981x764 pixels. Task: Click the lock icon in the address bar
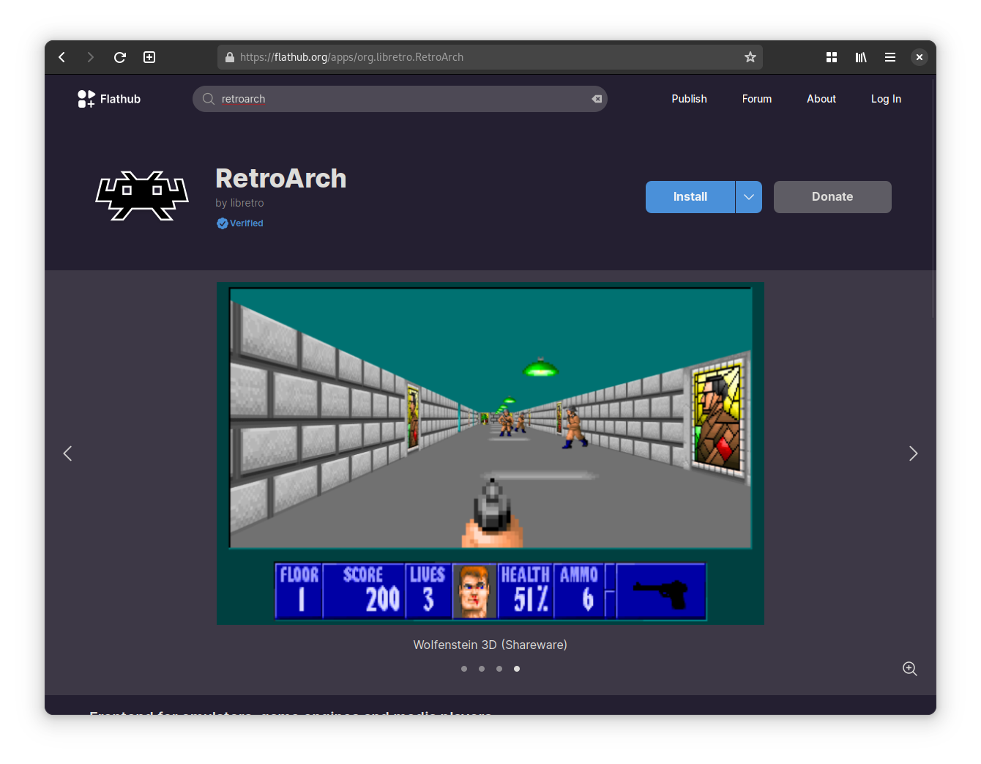pos(230,57)
